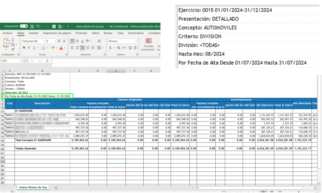Toggle the Autoguardado switch
This screenshot has width=322, height=193.
pyautogui.click(x=24, y=26)
